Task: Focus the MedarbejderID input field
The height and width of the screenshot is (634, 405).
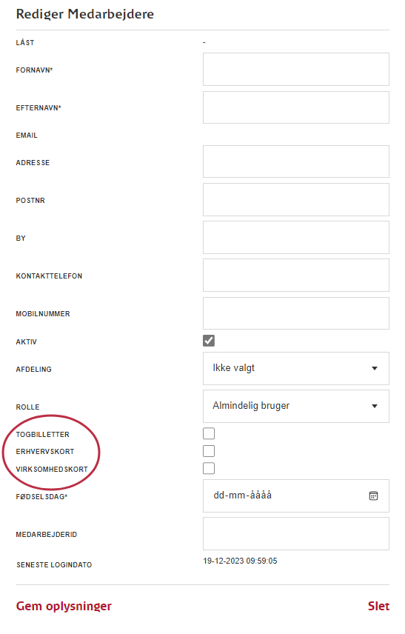Action: 296,534
